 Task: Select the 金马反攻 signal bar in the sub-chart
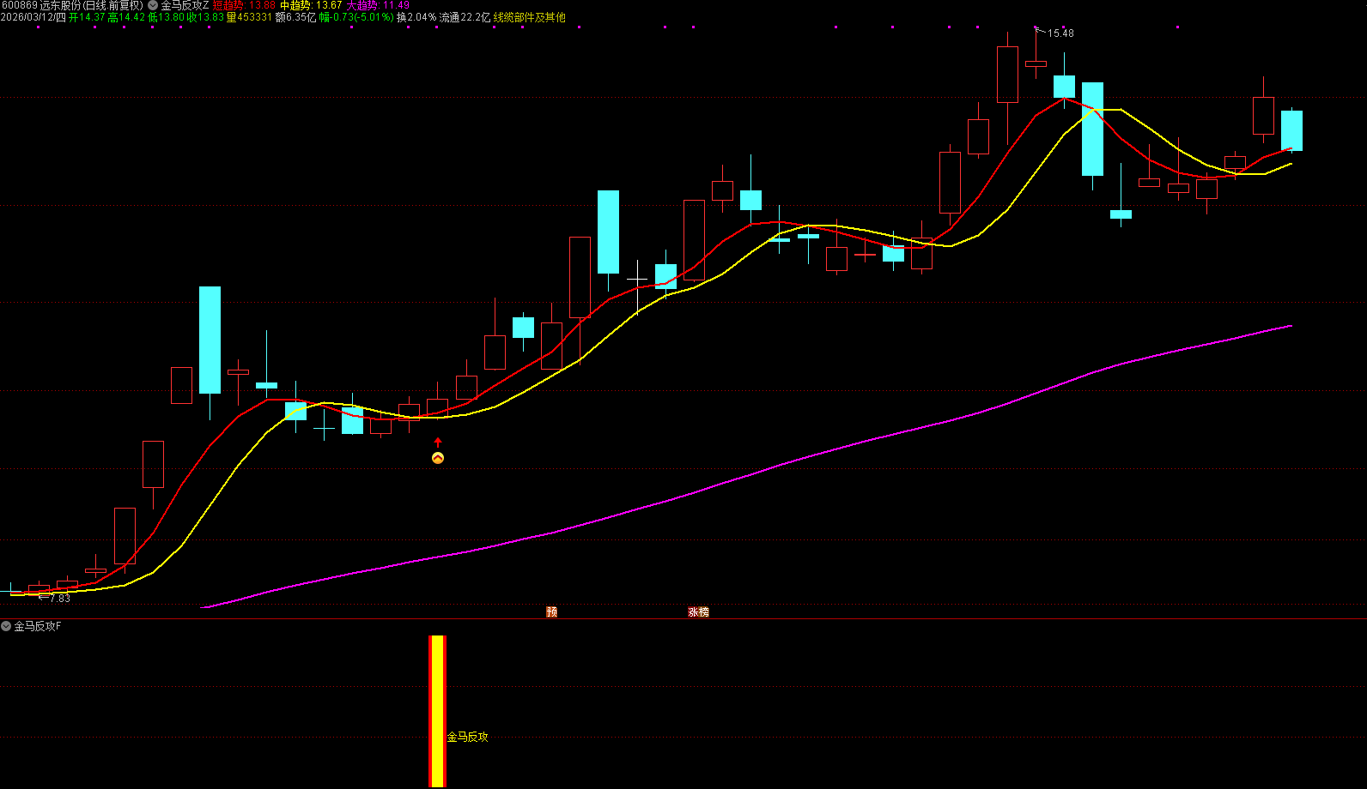pos(438,711)
